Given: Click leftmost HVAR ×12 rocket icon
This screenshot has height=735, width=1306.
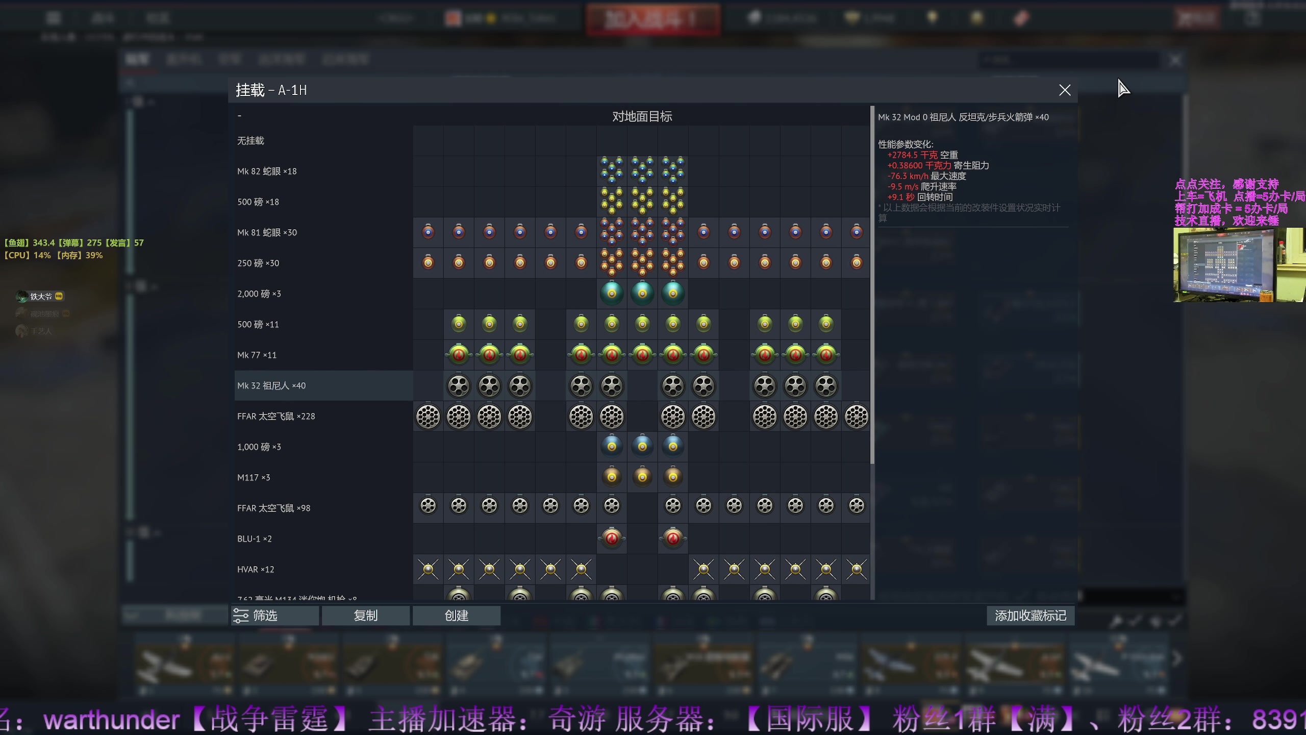Looking at the screenshot, I should coord(428,569).
